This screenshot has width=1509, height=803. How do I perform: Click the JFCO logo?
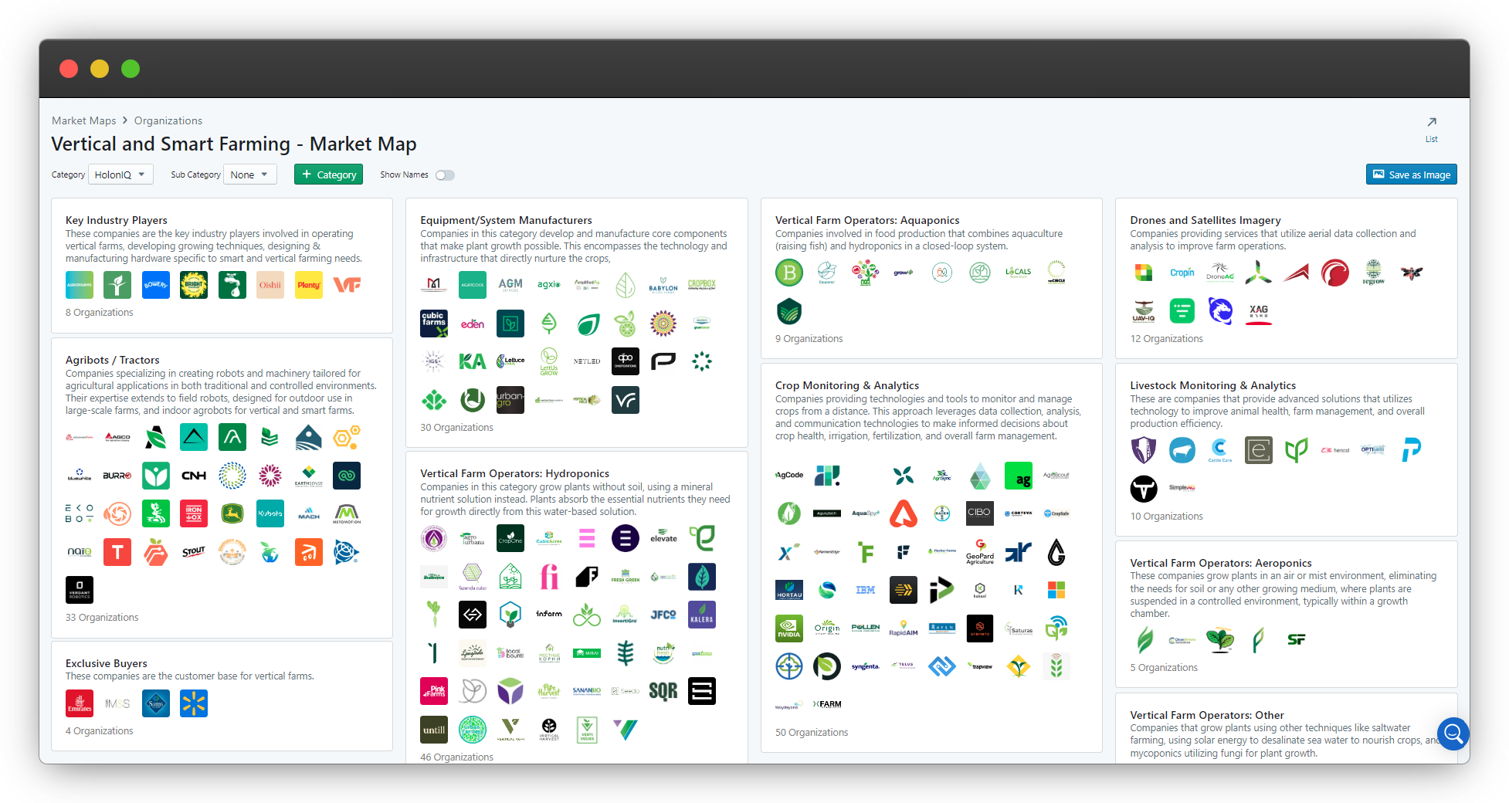tap(663, 615)
